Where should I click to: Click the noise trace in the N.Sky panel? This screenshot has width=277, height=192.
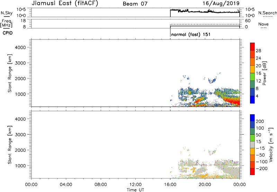click(205, 12)
